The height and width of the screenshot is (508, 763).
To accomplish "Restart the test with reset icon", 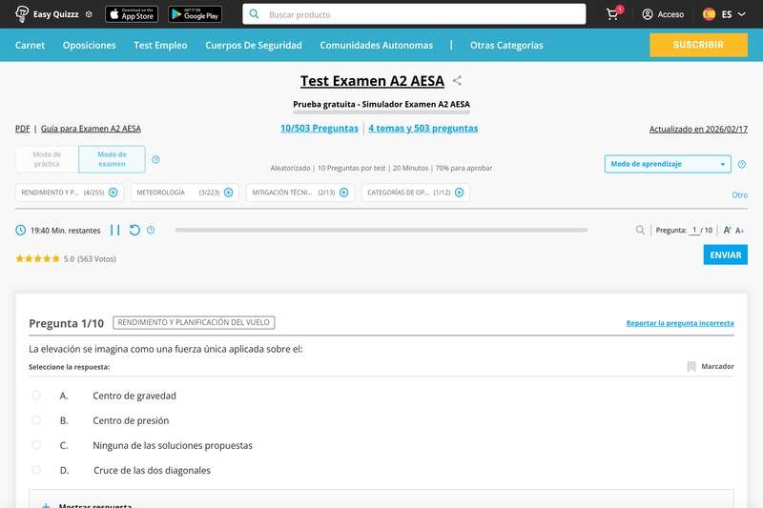I will pyautogui.click(x=134, y=230).
